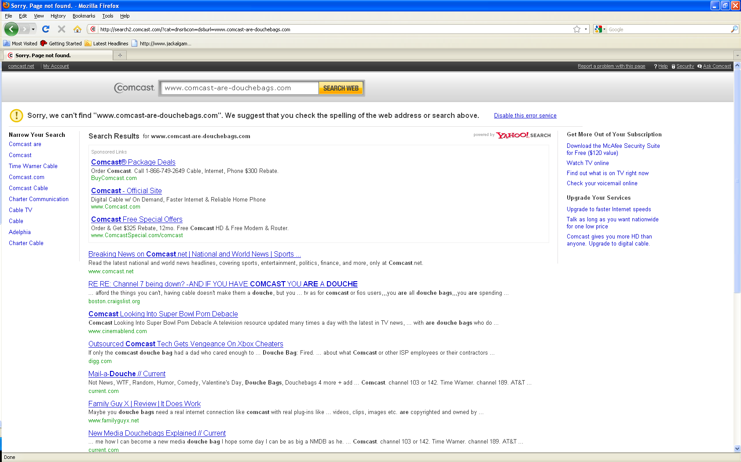Open Outsourced Comcast Tech result
The height and width of the screenshot is (462, 741).
point(186,344)
